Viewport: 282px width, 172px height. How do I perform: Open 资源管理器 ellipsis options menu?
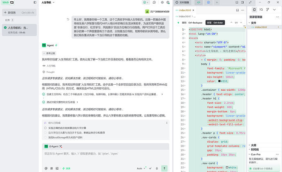point(278,17)
